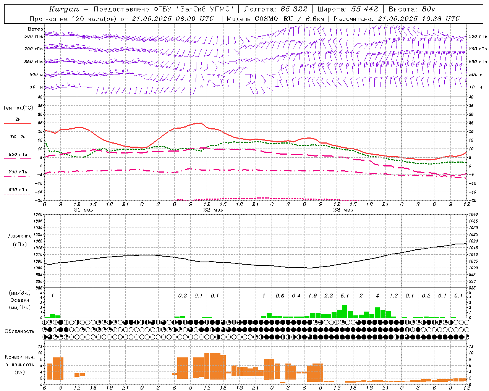Click the green dashed line sample under 'Td 2м'
The width and height of the screenshot is (489, 391).
[18, 141]
